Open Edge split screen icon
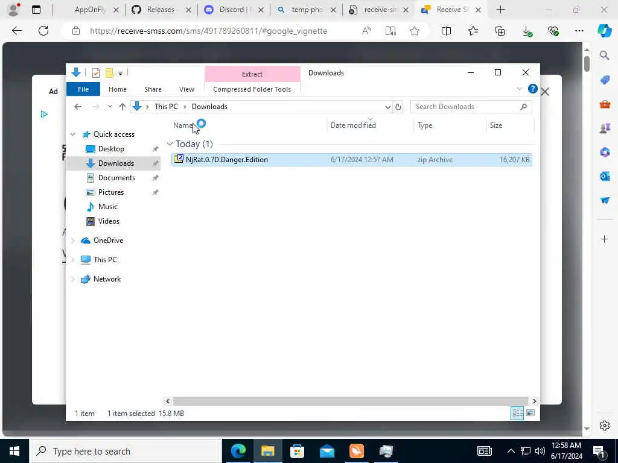Image resolution: width=618 pixels, height=463 pixels. (446, 31)
